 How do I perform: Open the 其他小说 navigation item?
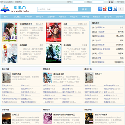click(97, 17)
